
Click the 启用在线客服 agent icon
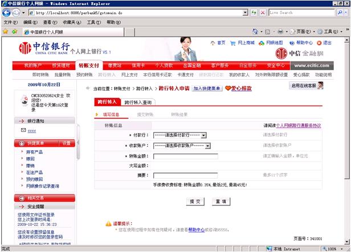coord(320,85)
